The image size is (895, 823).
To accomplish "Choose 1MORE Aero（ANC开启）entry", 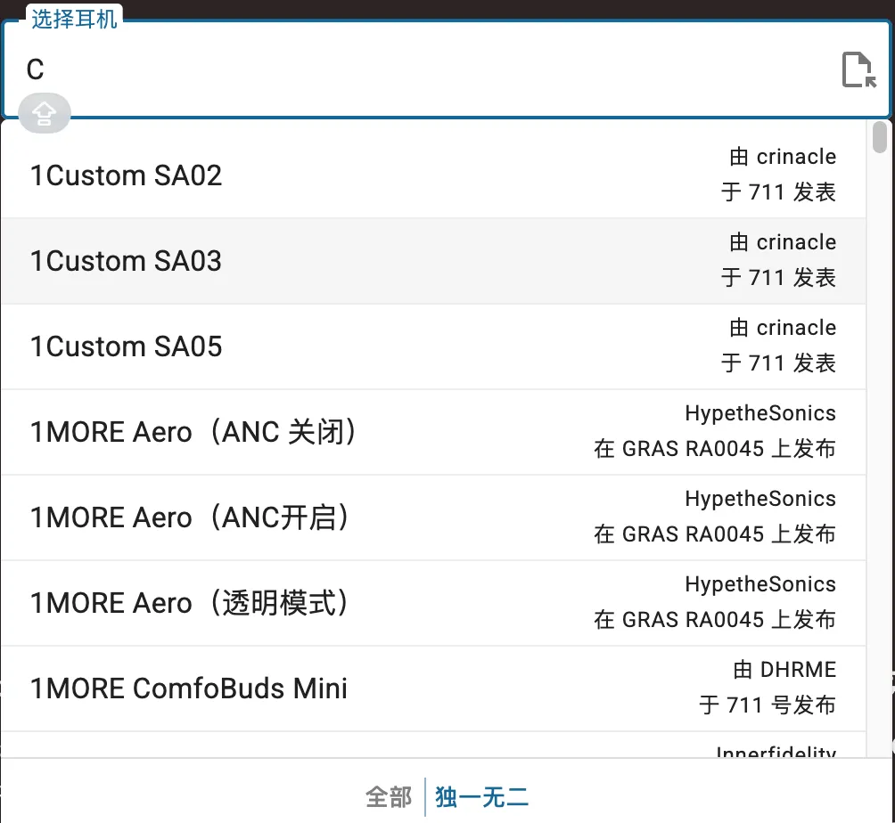I will 189,517.
